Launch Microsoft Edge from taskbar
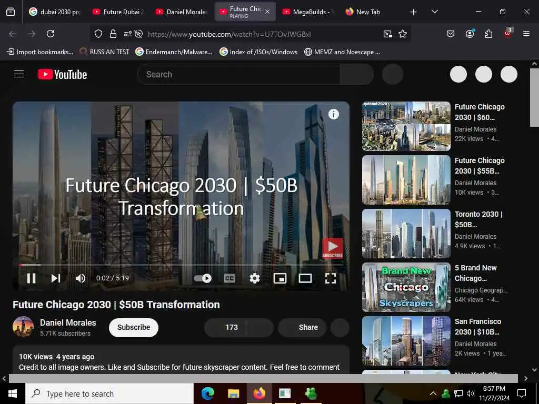Screen dimensions: 539x404 [207, 393]
